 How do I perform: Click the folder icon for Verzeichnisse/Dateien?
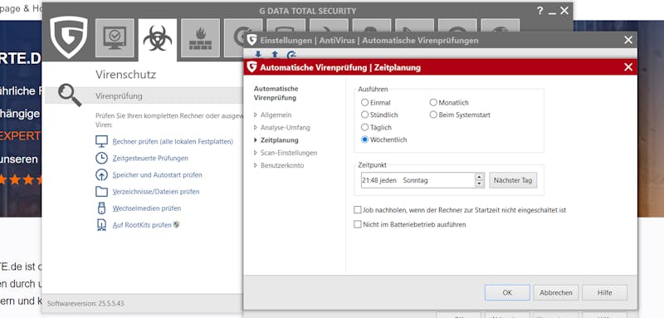101,192
